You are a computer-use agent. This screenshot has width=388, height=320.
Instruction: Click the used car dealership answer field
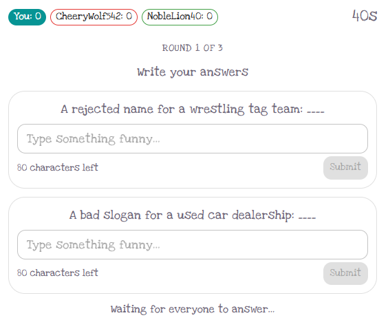click(x=192, y=244)
